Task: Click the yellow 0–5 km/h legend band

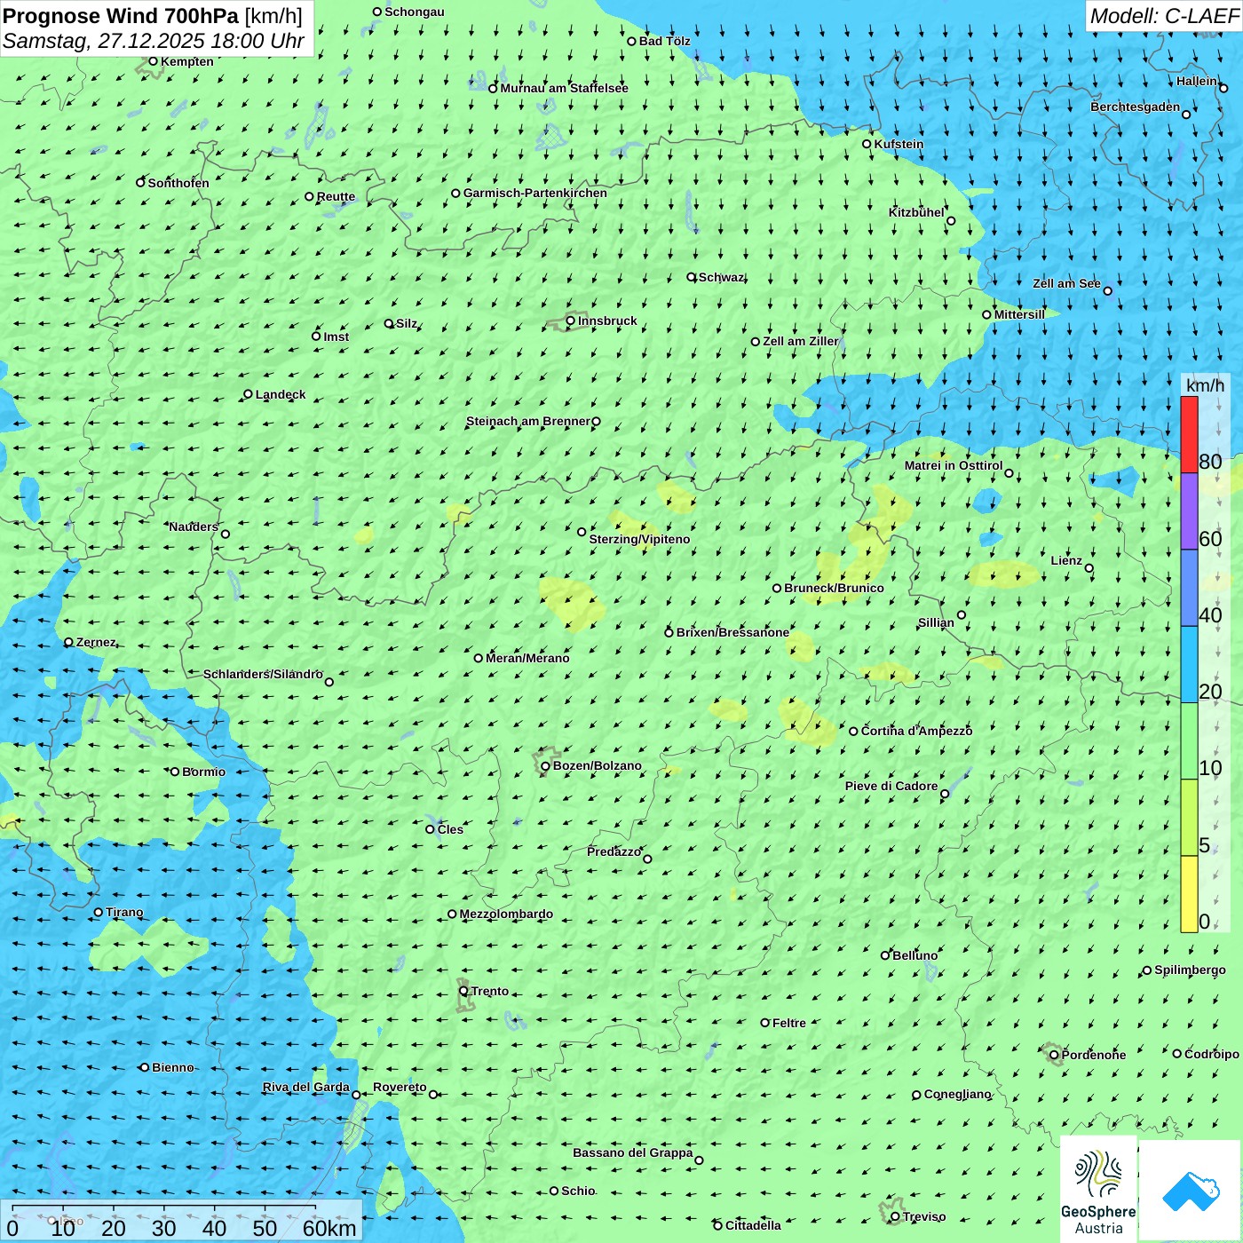Action: click(1189, 893)
